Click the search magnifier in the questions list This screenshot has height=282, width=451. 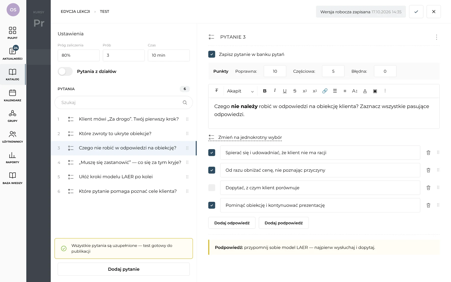(x=185, y=103)
